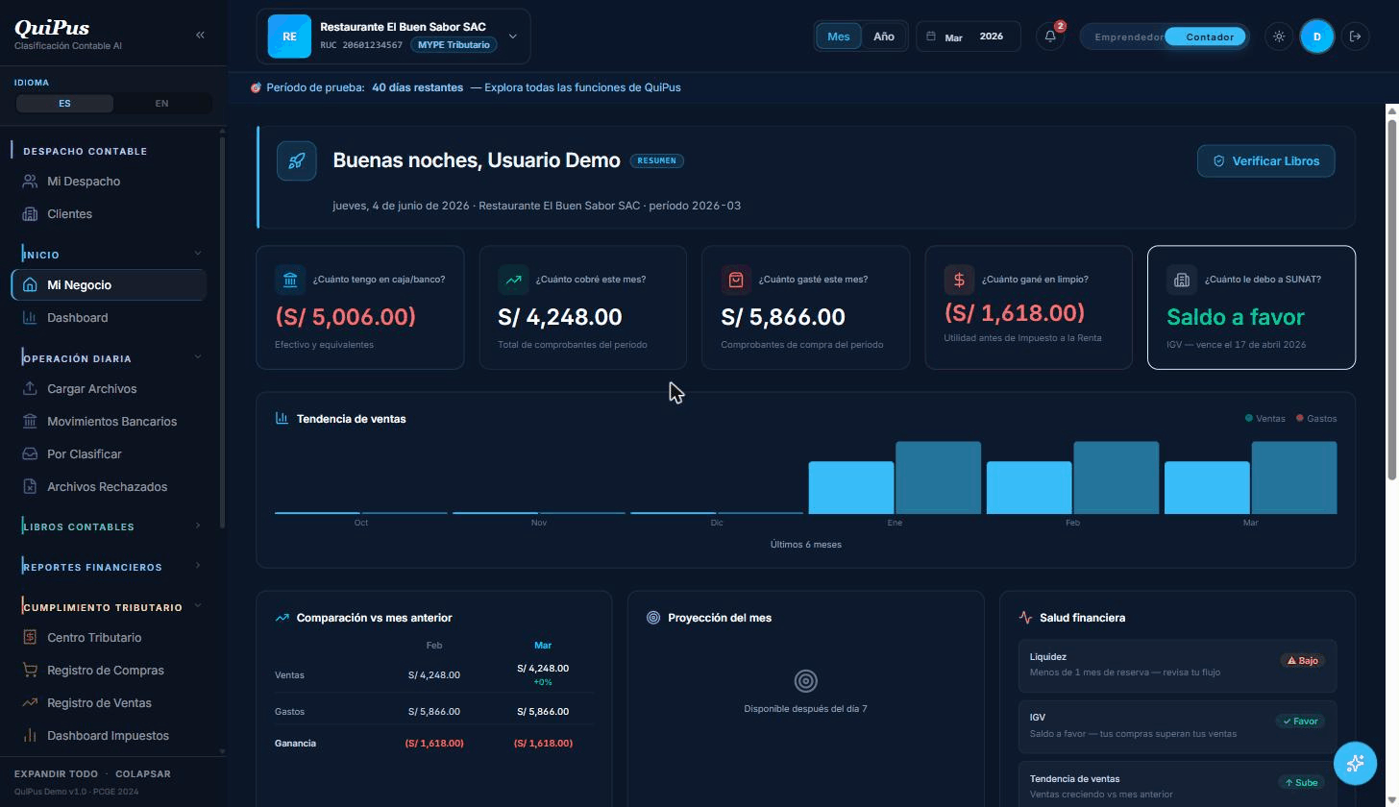Image resolution: width=1399 pixels, height=807 pixels.
Task: Click trend icon beside Comparación vs mes anterior
Action: (282, 618)
